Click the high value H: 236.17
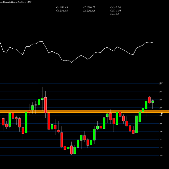169x169 pixels. [89, 7]
